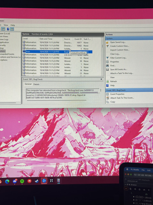
Task: Select Forwarded Events in the console tree
Action: [7, 54]
